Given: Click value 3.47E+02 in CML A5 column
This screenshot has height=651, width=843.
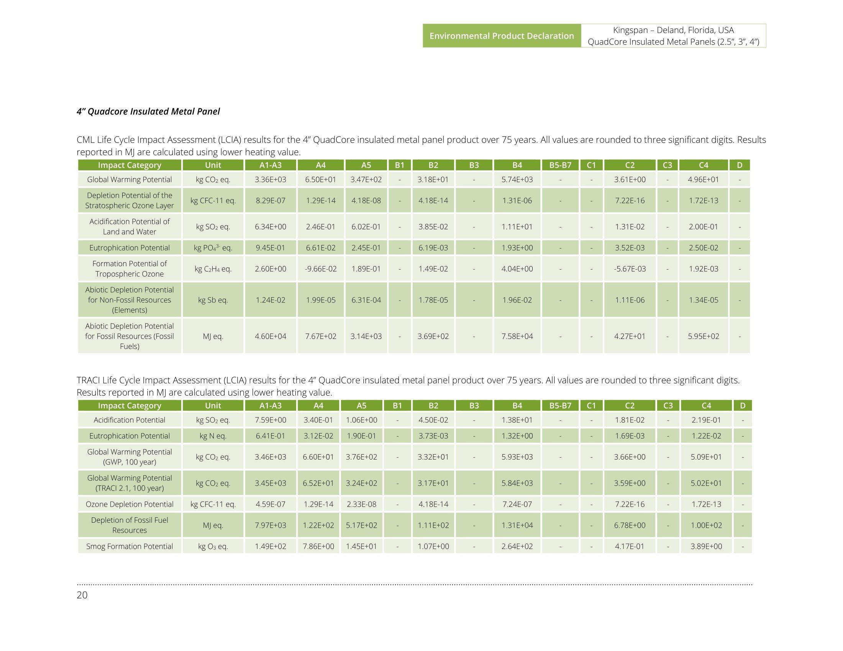Looking at the screenshot, I should 366,179.
